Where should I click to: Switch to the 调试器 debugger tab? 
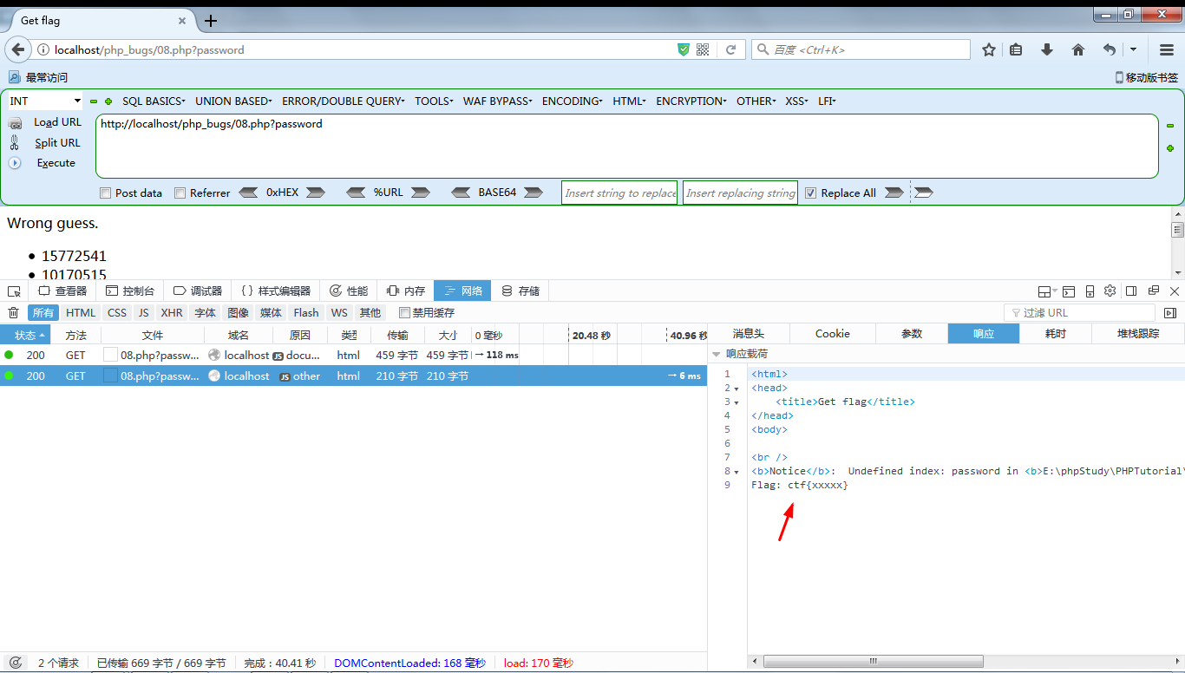point(198,291)
